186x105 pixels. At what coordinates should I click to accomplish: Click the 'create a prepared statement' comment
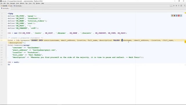tap(25, 38)
